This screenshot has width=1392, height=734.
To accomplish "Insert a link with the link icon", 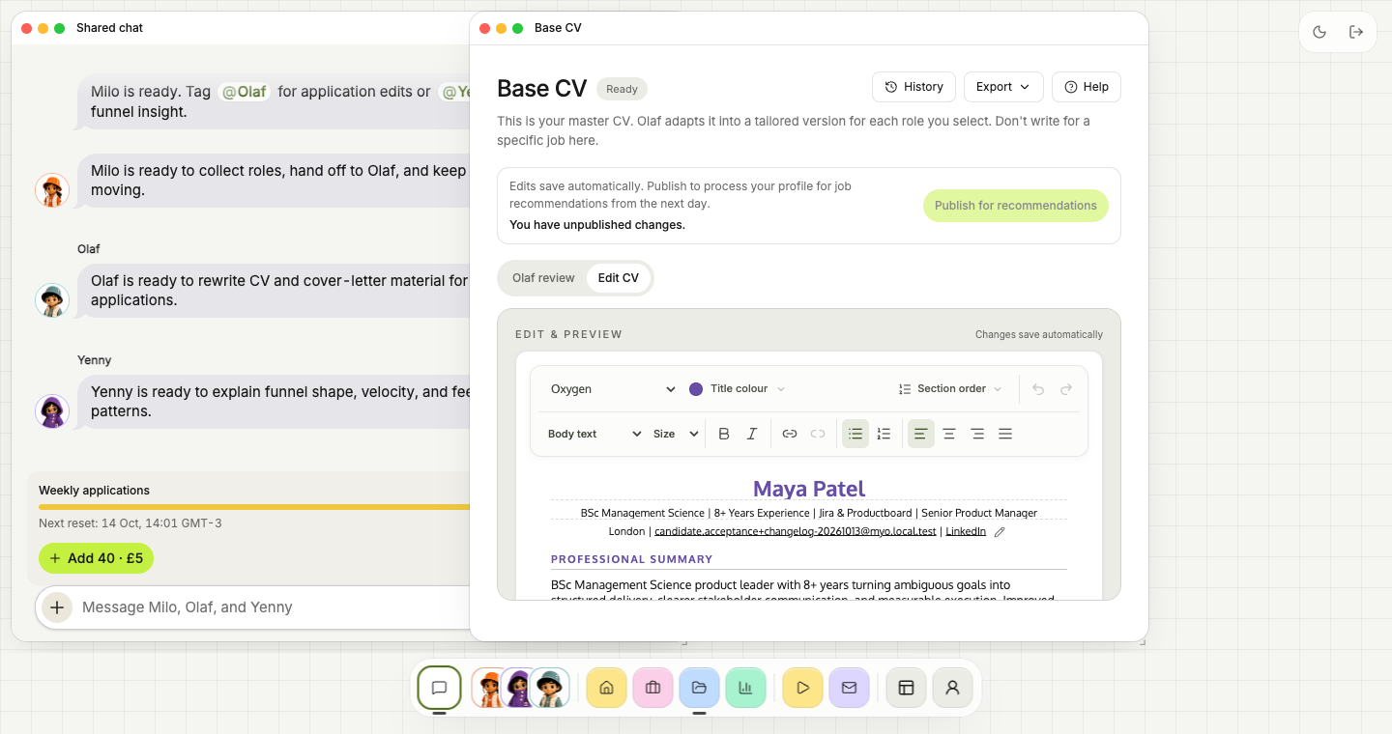I will pyautogui.click(x=790, y=434).
